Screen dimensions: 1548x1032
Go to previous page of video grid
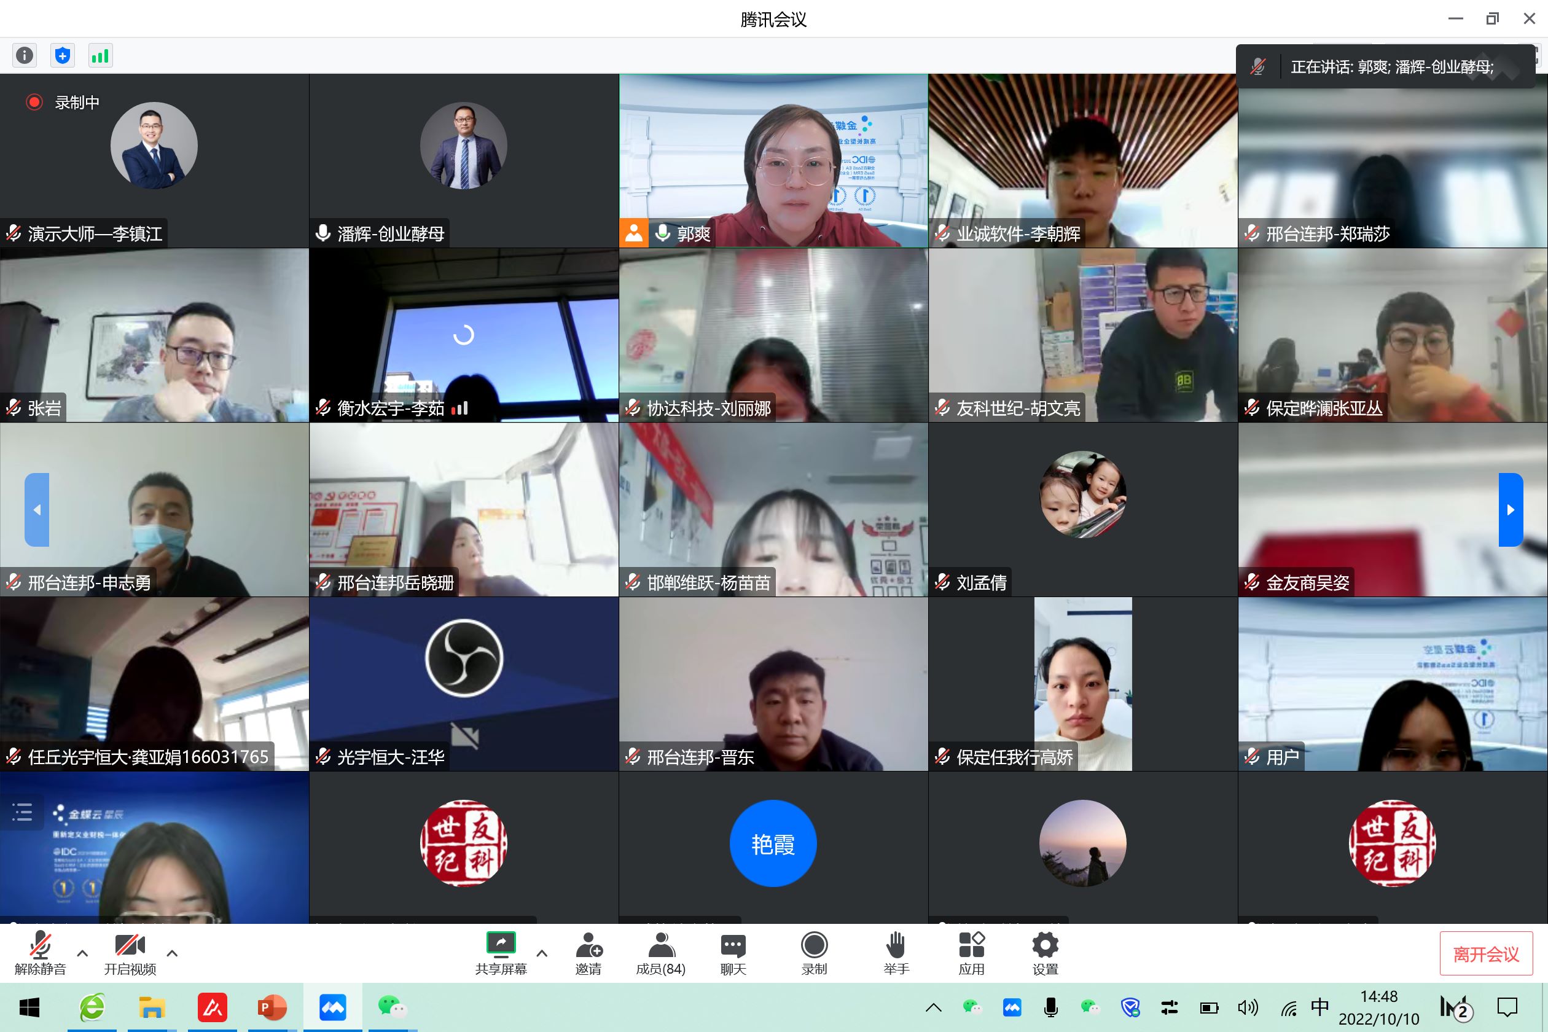(x=37, y=509)
